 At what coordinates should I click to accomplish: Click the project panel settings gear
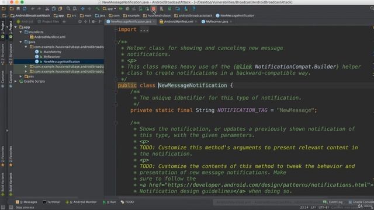(93, 22)
